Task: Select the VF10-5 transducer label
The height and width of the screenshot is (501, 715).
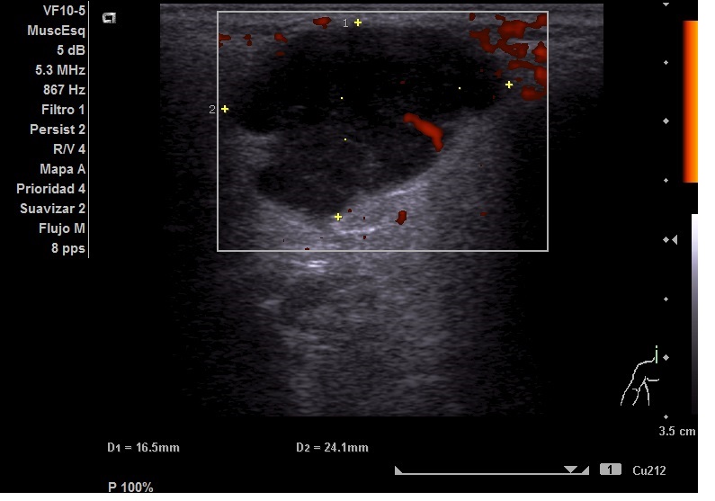Action: point(64,11)
